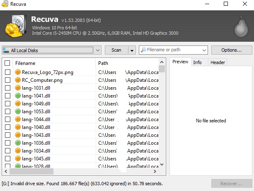Switch to the Preview tab
The image size is (254, 191).
pyautogui.click(x=180, y=62)
